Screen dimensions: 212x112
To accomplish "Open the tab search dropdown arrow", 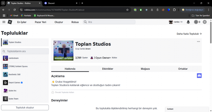I will (x=3, y=3).
